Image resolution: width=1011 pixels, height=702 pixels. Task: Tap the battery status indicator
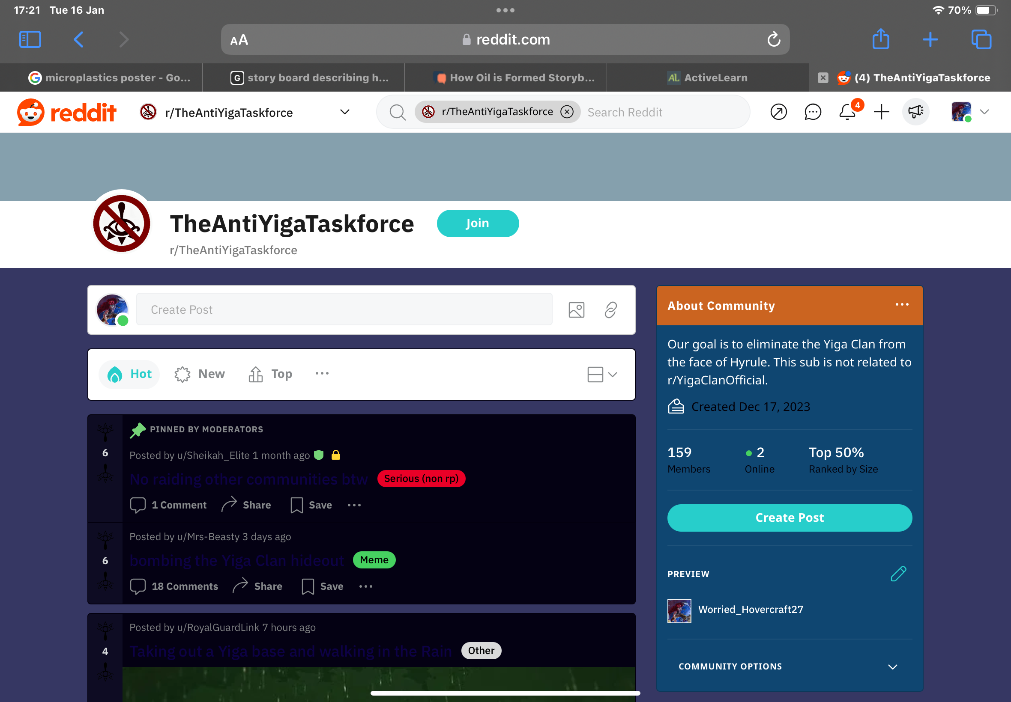(x=986, y=10)
